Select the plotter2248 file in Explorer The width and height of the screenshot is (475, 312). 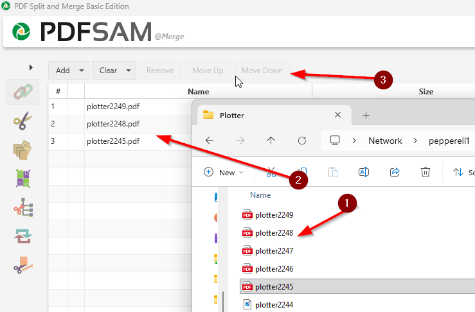[x=274, y=233]
